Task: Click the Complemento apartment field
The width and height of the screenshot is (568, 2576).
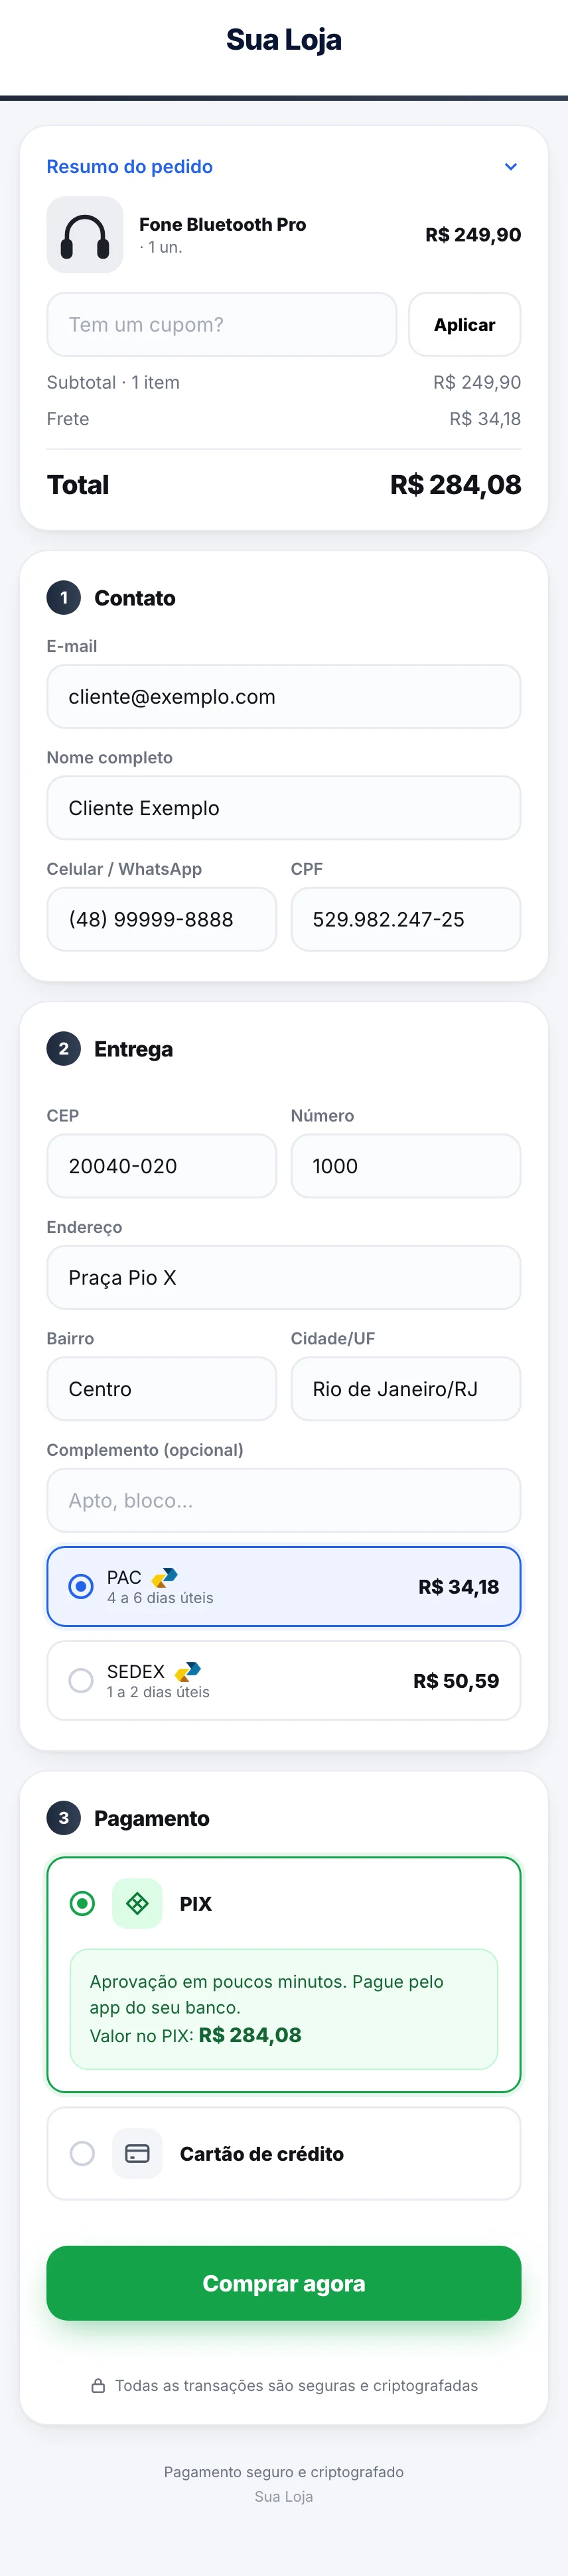Action: click(x=284, y=1500)
